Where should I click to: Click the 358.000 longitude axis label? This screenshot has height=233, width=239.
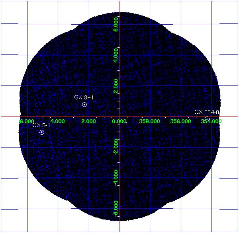149,121
